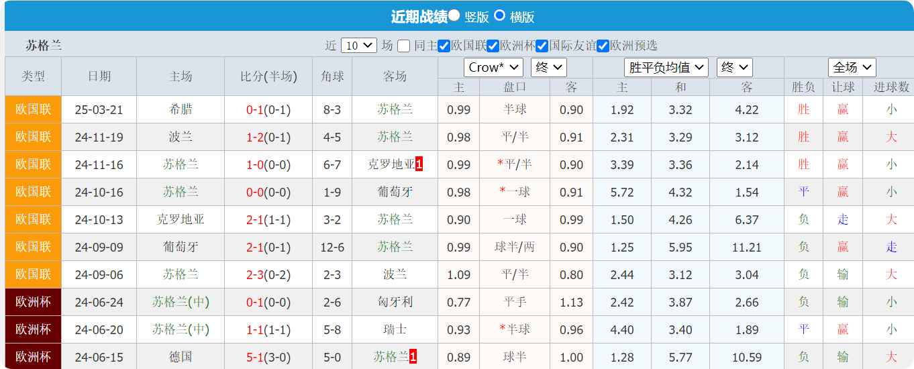Uncheck the 国际友谊 filter checkbox

[542, 46]
